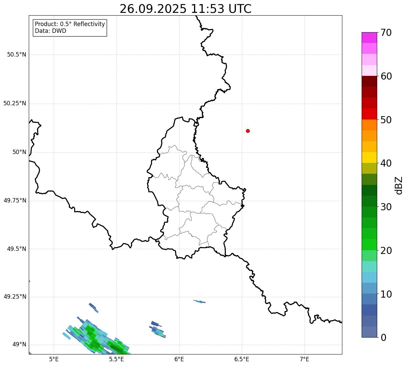Click the red radar site marker

pos(248,131)
